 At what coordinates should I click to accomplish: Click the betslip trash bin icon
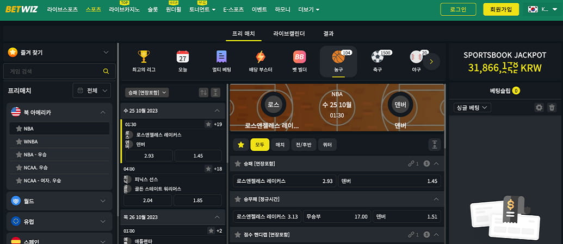552,107
